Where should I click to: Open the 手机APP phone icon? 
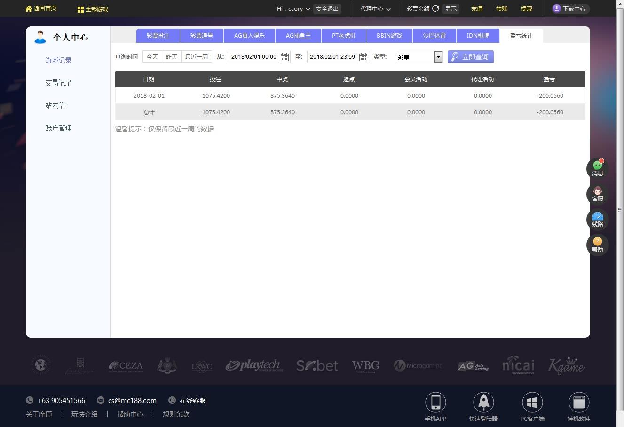coord(435,402)
